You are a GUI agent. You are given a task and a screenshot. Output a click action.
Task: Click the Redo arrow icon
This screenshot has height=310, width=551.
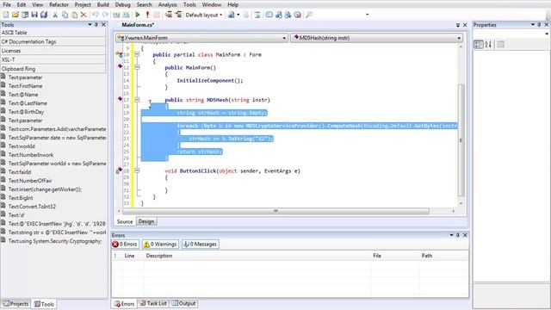105,15
